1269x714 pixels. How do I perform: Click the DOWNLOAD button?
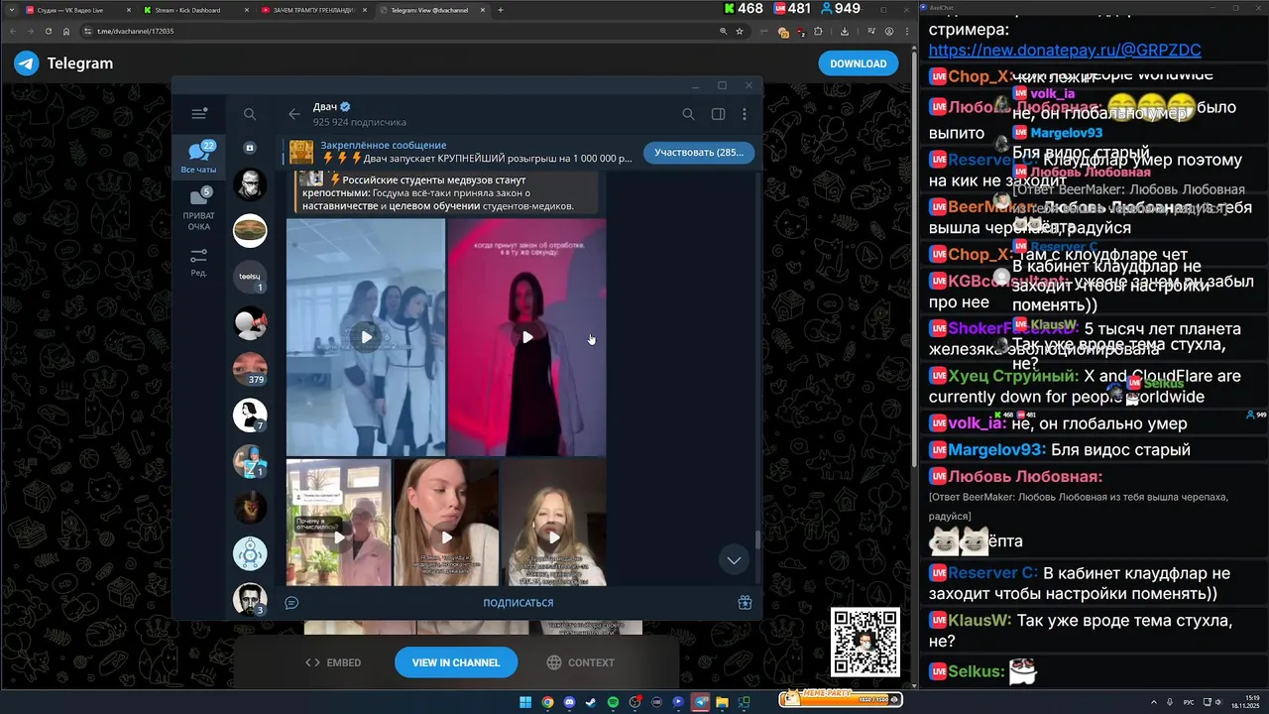point(858,63)
